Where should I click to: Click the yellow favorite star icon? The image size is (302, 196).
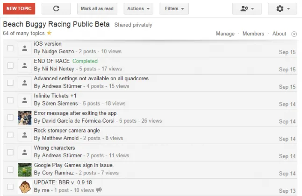[x=49, y=33]
